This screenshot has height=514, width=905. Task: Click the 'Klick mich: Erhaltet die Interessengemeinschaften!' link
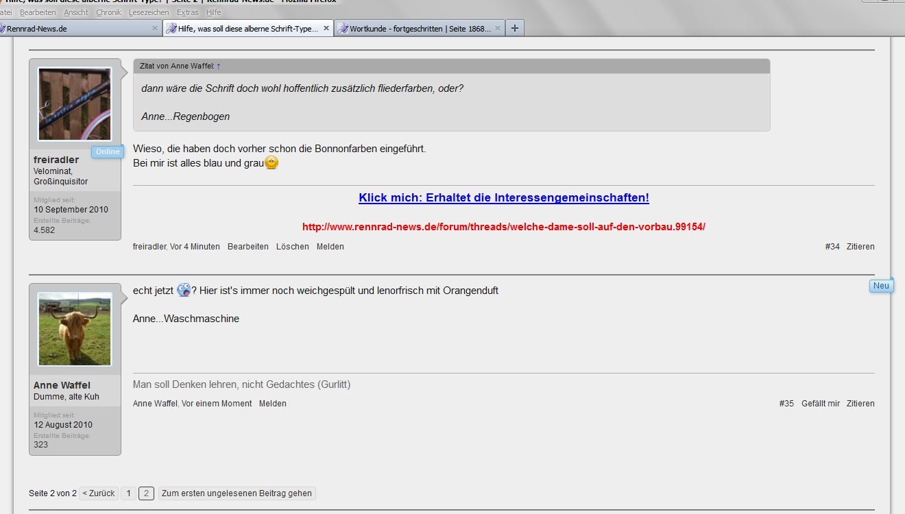click(503, 197)
